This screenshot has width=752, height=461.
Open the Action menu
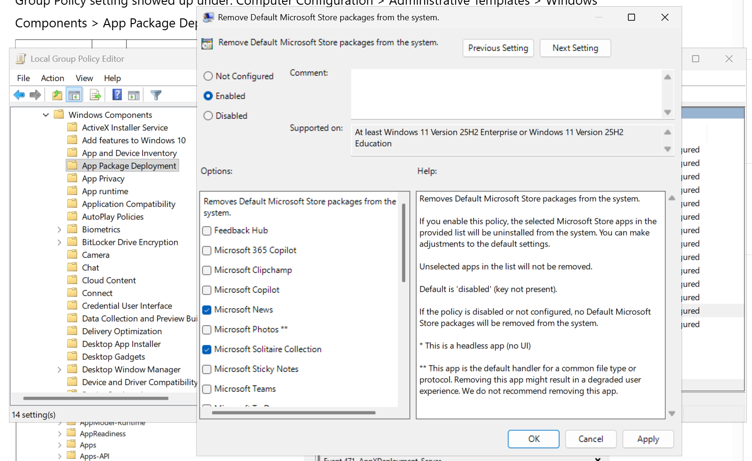[52, 78]
